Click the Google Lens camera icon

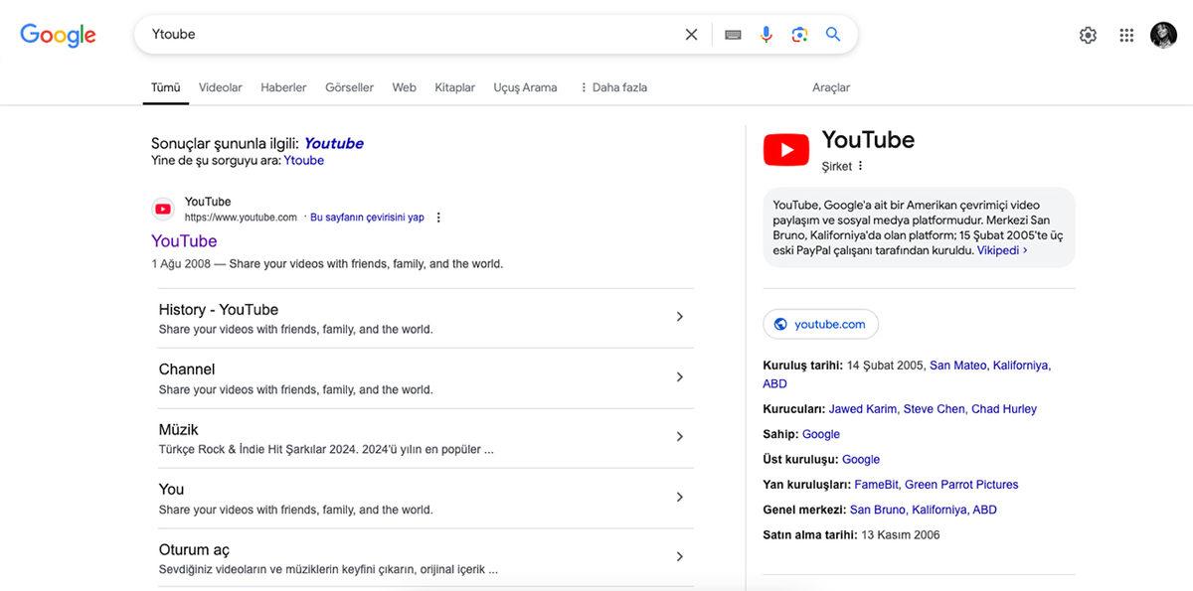pyautogui.click(x=798, y=33)
